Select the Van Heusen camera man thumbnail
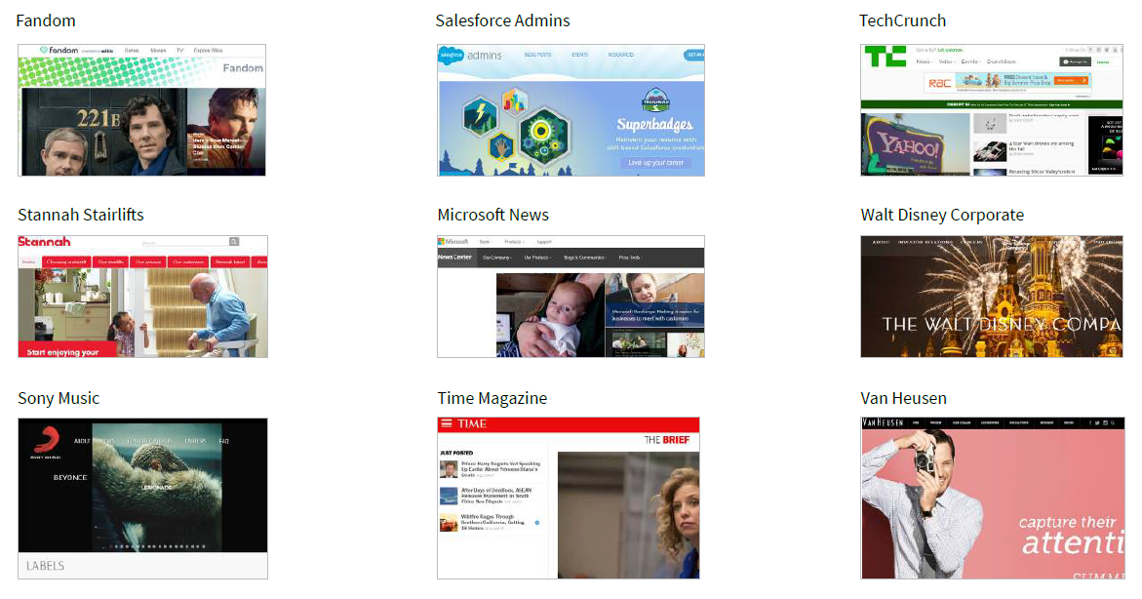Screen dimensions: 1142x599 993,499
